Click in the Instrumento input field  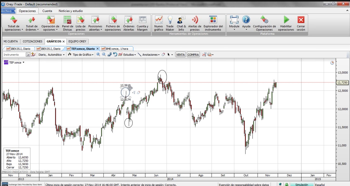tap(14, 54)
